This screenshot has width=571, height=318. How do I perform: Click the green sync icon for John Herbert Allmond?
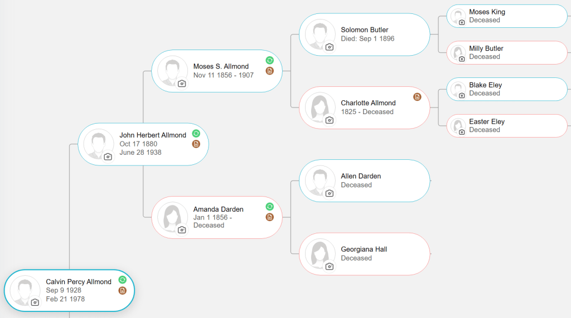[x=196, y=134]
